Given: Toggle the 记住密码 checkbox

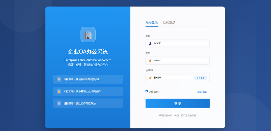Looking at the screenshot, I should point(147,91).
